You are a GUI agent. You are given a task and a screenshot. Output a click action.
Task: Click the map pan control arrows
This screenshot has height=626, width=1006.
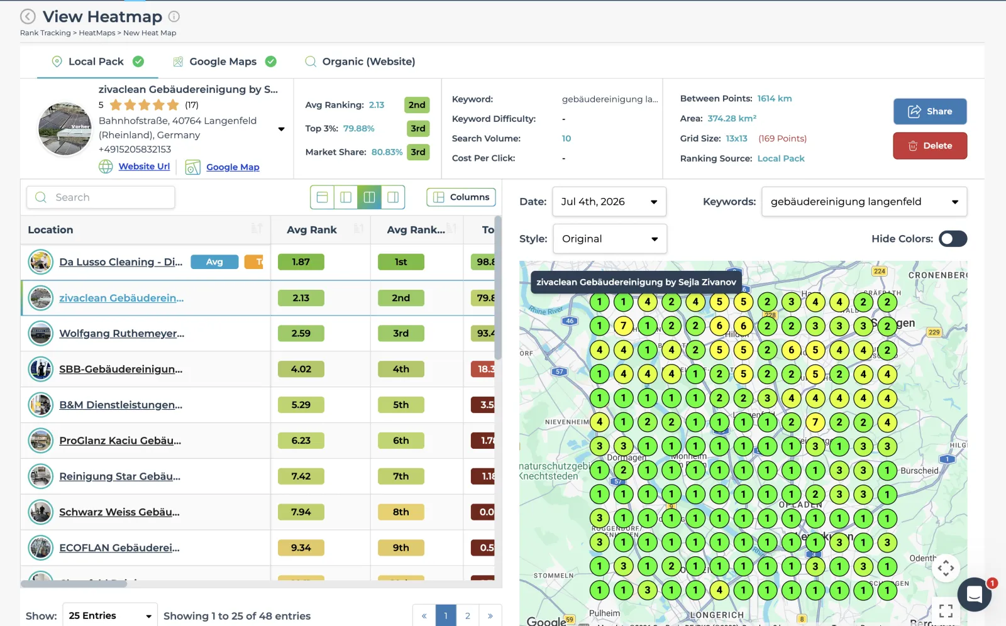[x=946, y=569]
